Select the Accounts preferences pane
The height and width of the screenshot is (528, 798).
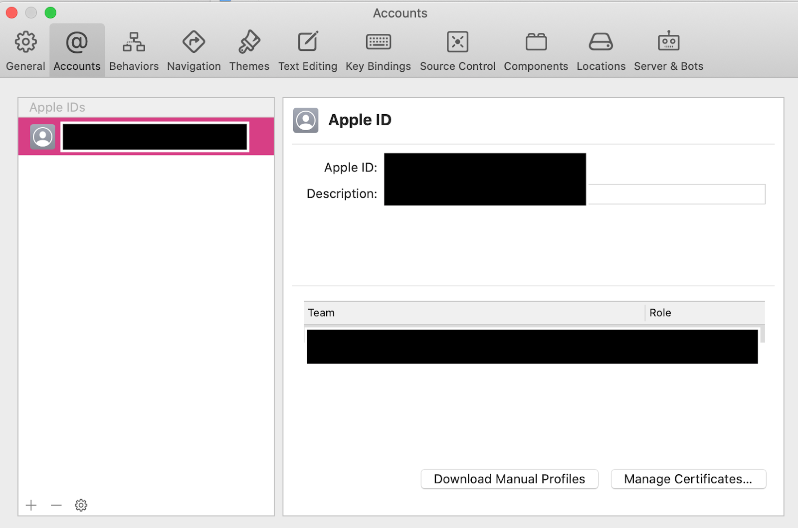coord(77,51)
